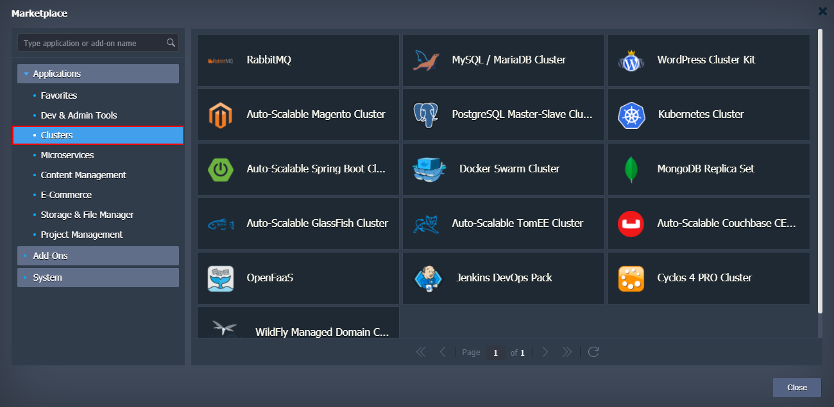Close Marketplace with the top X

(x=822, y=11)
